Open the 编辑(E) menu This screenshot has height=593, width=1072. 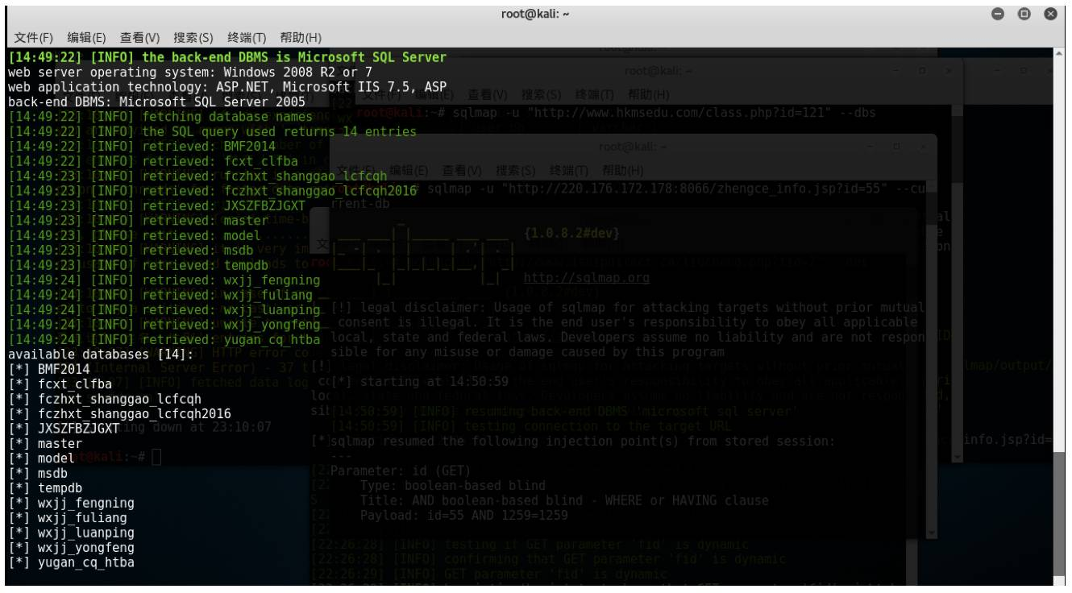point(86,38)
